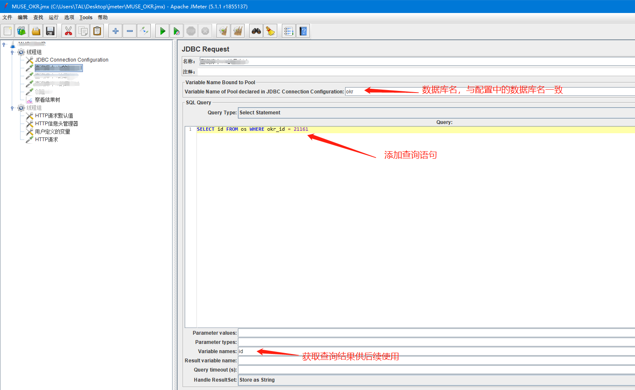Open the 文件 menu
The image size is (635, 390).
pyautogui.click(x=8, y=18)
